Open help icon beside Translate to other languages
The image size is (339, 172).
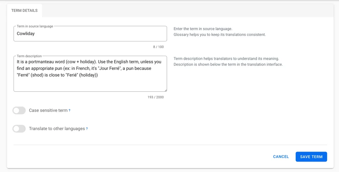coord(87,129)
